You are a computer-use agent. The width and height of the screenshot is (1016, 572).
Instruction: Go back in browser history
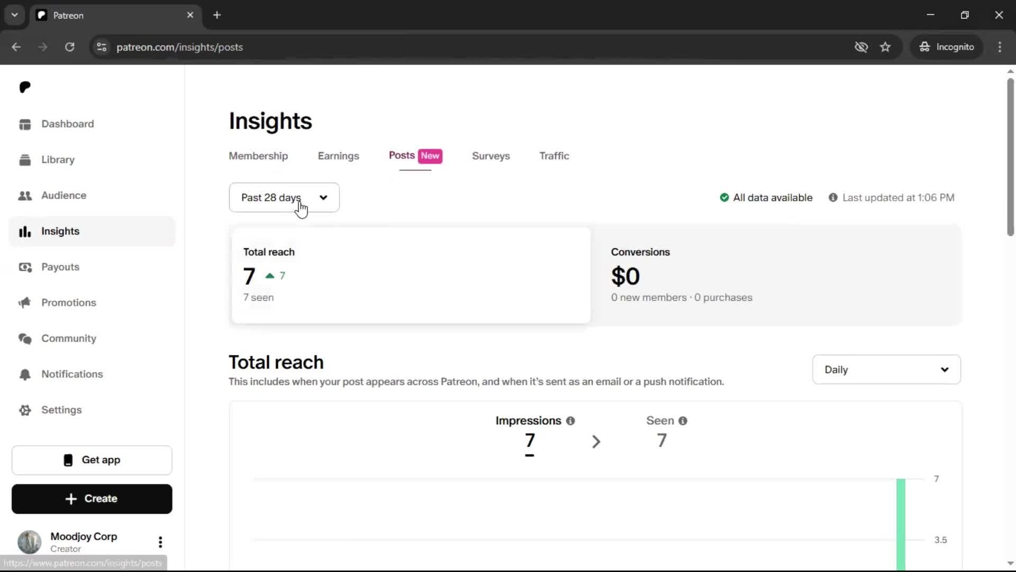pos(16,47)
